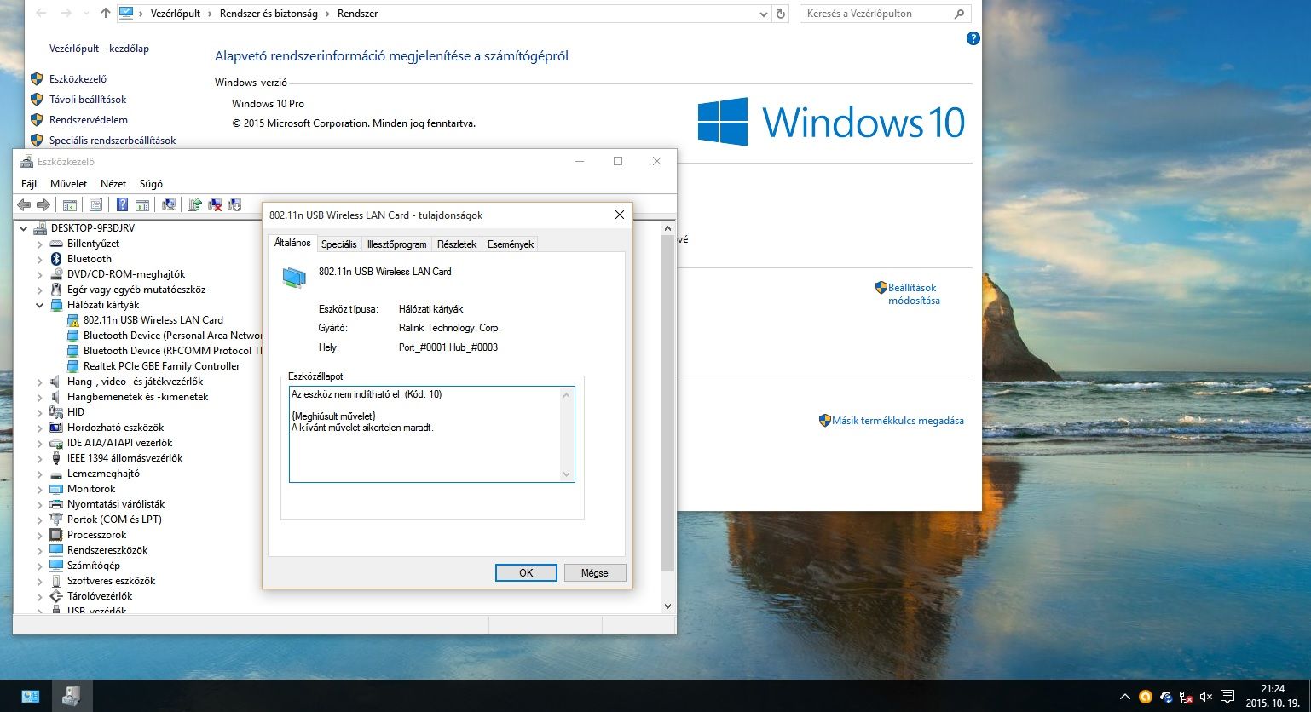Collapse the DESKTOP-9F3DJRV root node

click(23, 228)
